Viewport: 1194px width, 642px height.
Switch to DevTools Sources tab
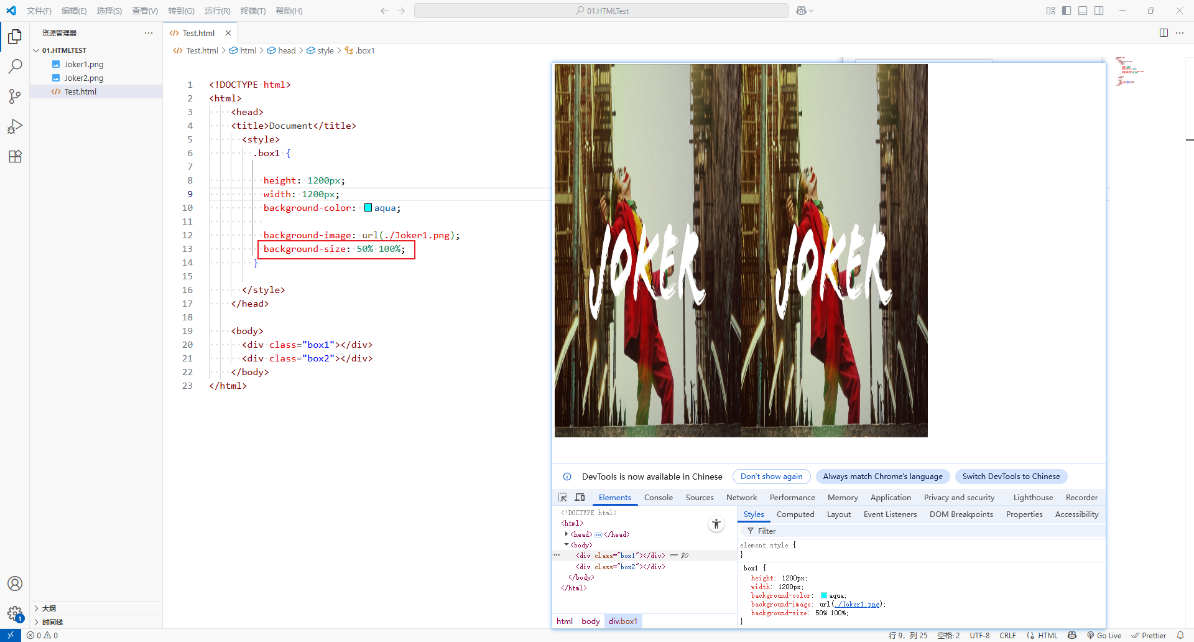700,497
